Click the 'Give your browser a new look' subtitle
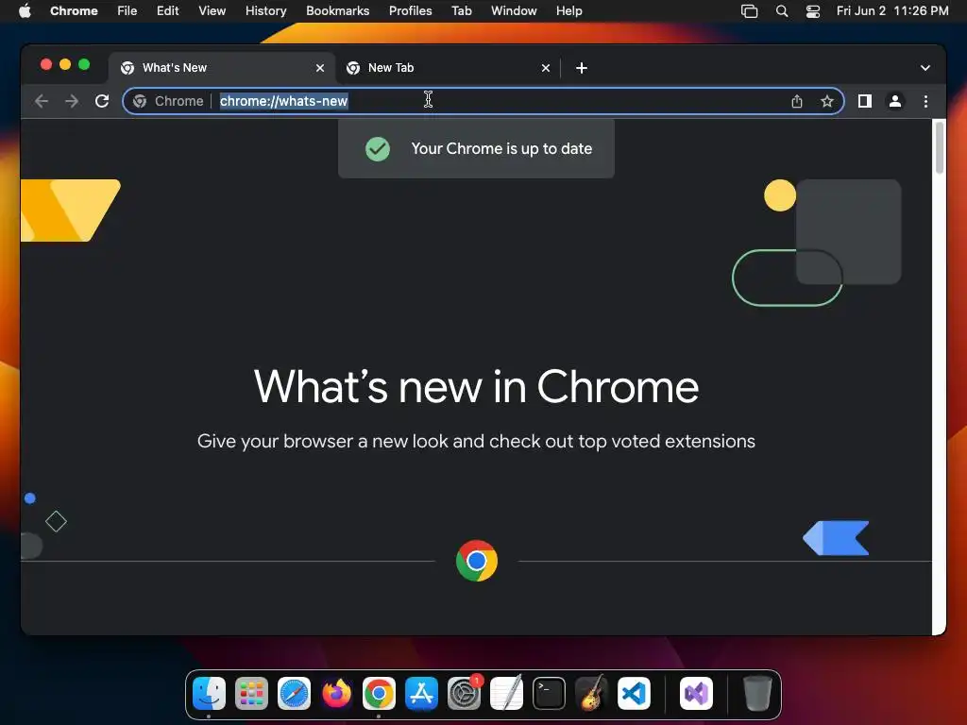Viewport: 967px width, 725px height. (x=476, y=442)
